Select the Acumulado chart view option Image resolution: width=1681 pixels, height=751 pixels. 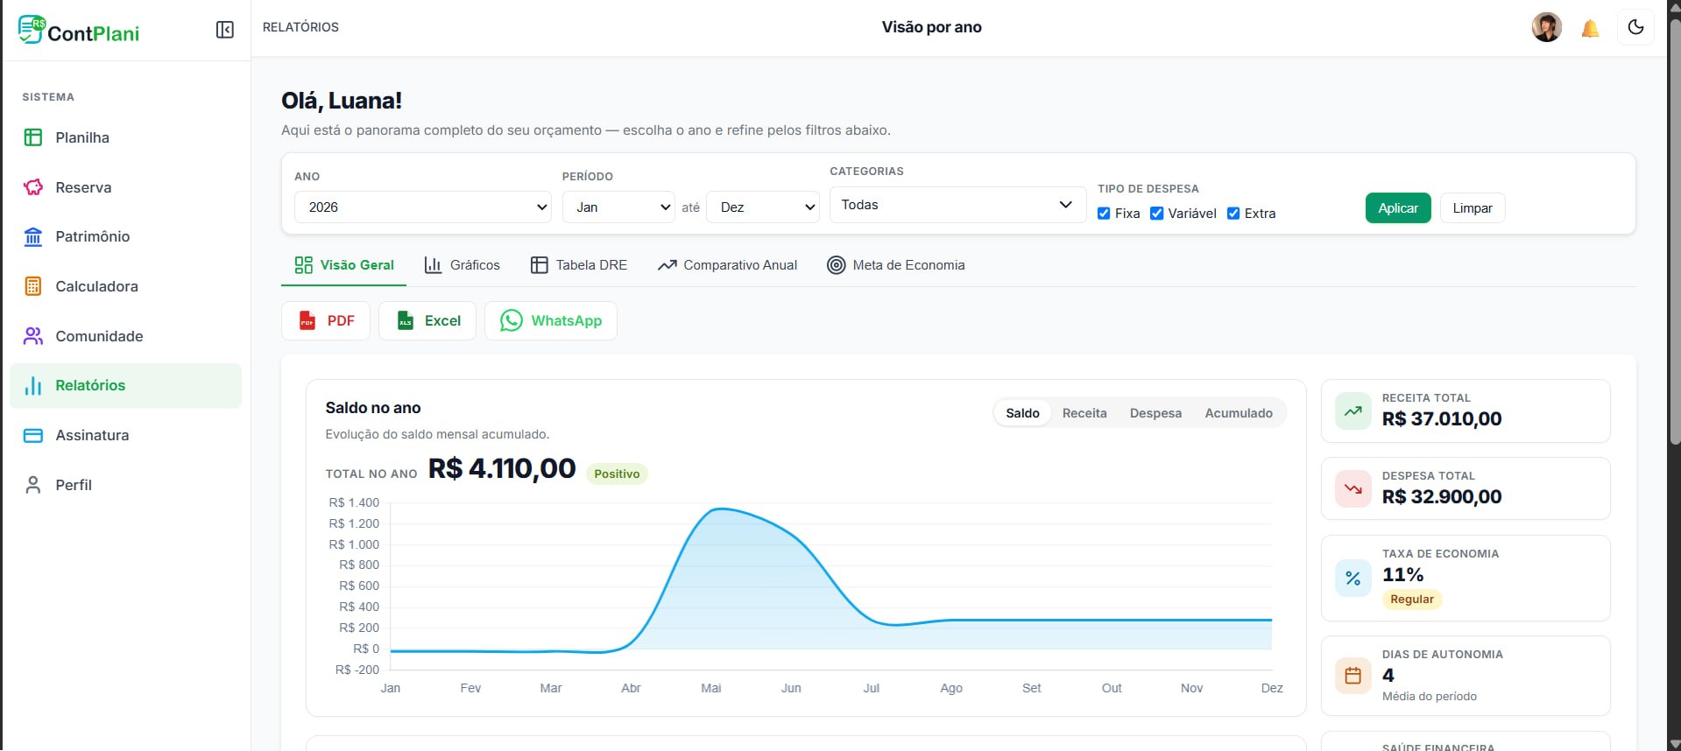(x=1239, y=413)
